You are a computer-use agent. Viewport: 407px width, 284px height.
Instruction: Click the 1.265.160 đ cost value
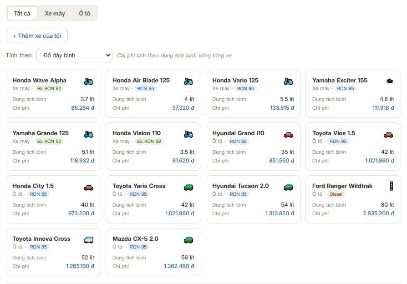tap(80, 266)
